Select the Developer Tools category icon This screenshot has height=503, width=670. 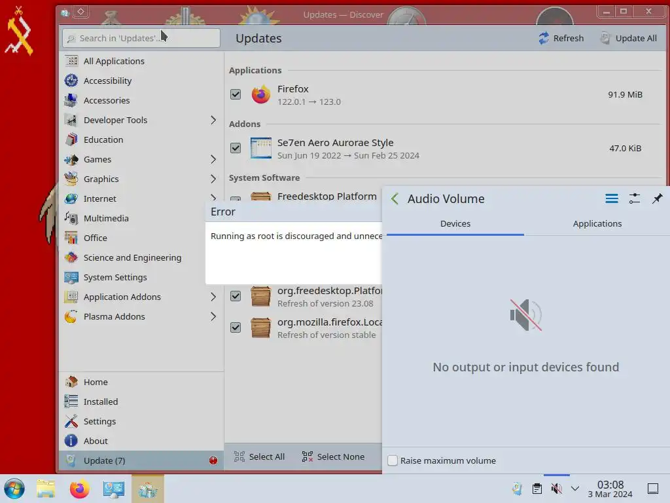coord(71,121)
